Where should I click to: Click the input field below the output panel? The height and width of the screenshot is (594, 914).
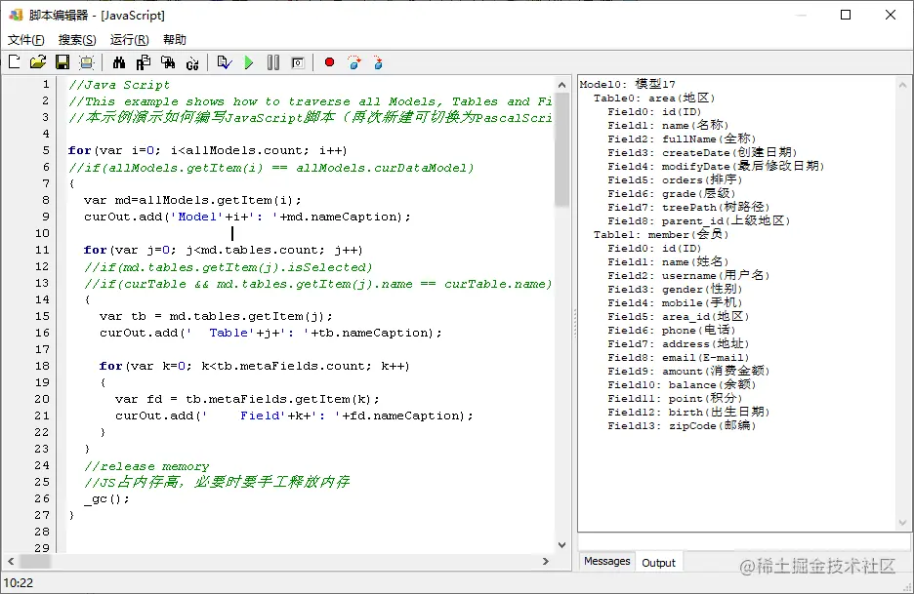point(744,541)
